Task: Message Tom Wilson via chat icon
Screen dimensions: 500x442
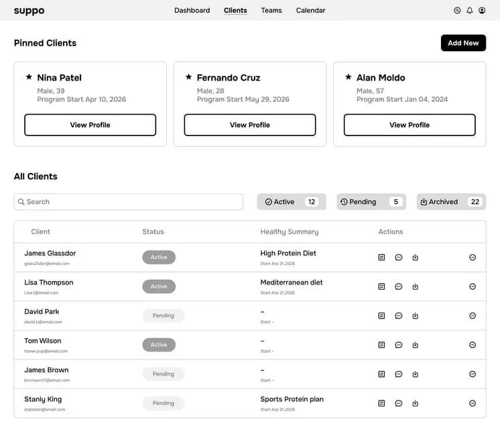Action: click(x=398, y=345)
